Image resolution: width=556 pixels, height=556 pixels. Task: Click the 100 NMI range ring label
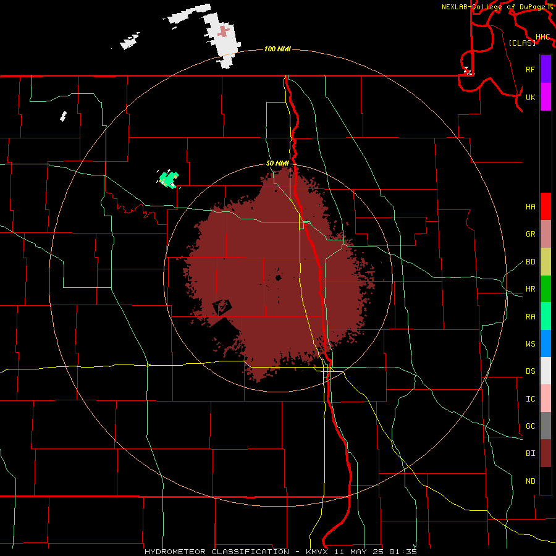277,49
